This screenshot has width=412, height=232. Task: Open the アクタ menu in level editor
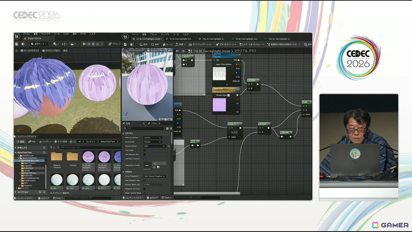83,34
